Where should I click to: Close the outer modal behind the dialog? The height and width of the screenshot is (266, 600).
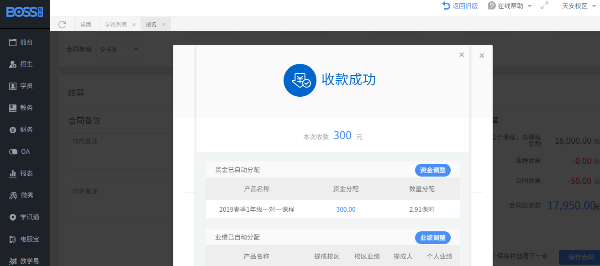click(482, 56)
